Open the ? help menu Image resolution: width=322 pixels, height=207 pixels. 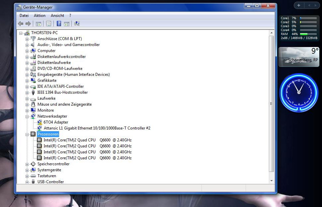[70, 16]
